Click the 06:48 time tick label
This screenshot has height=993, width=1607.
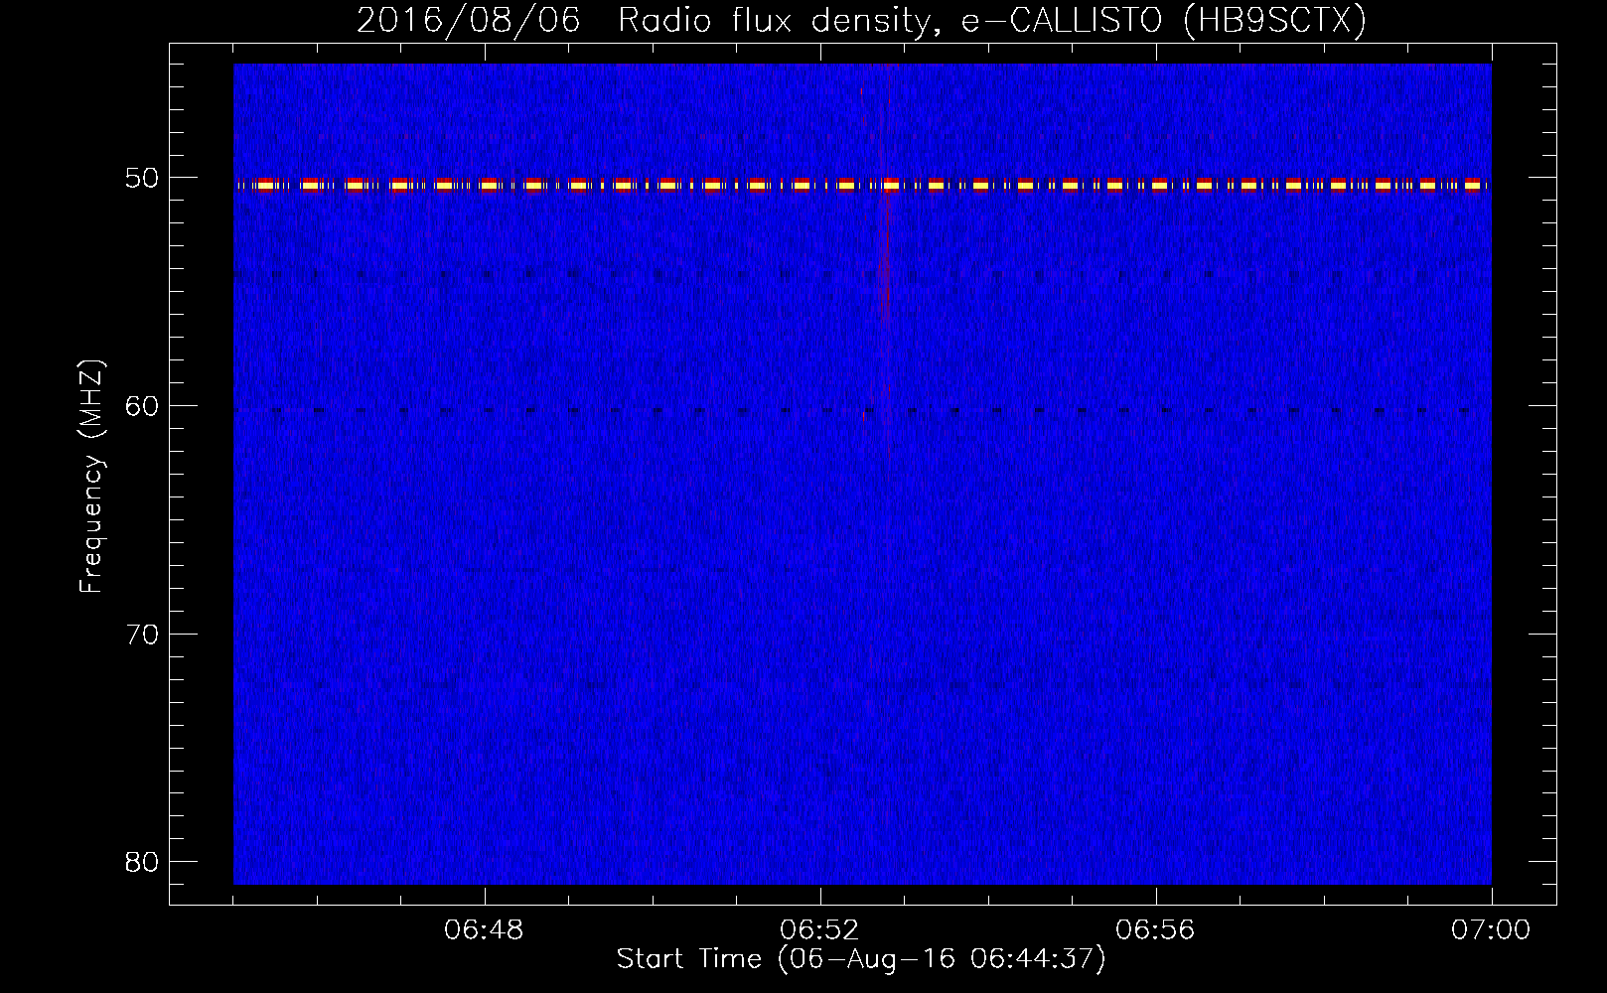pyautogui.click(x=484, y=930)
